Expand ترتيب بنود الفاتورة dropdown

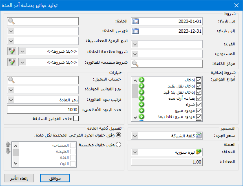[x=11, y=100]
